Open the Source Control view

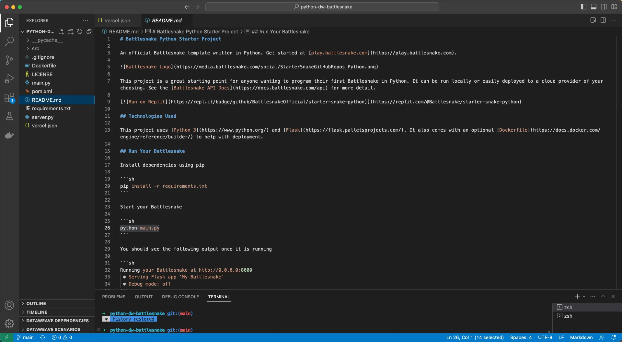point(9,60)
